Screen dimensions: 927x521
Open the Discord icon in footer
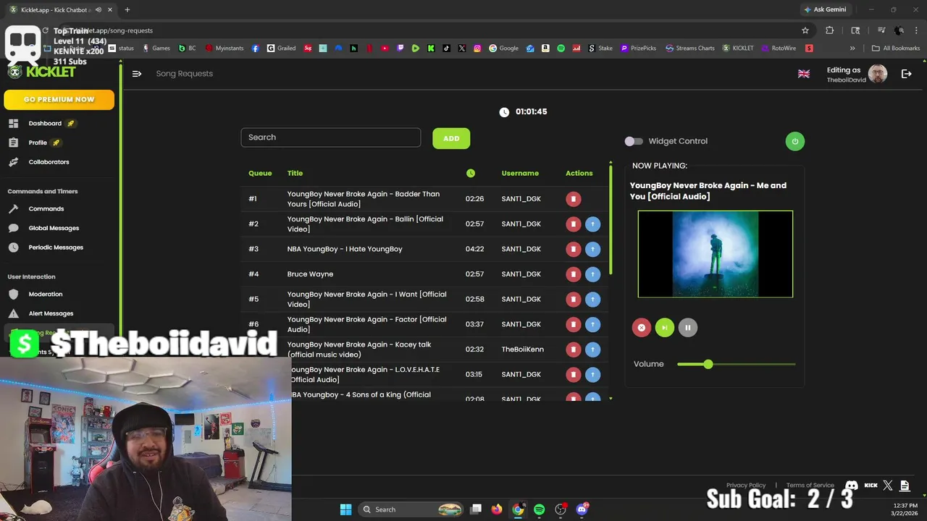click(852, 486)
